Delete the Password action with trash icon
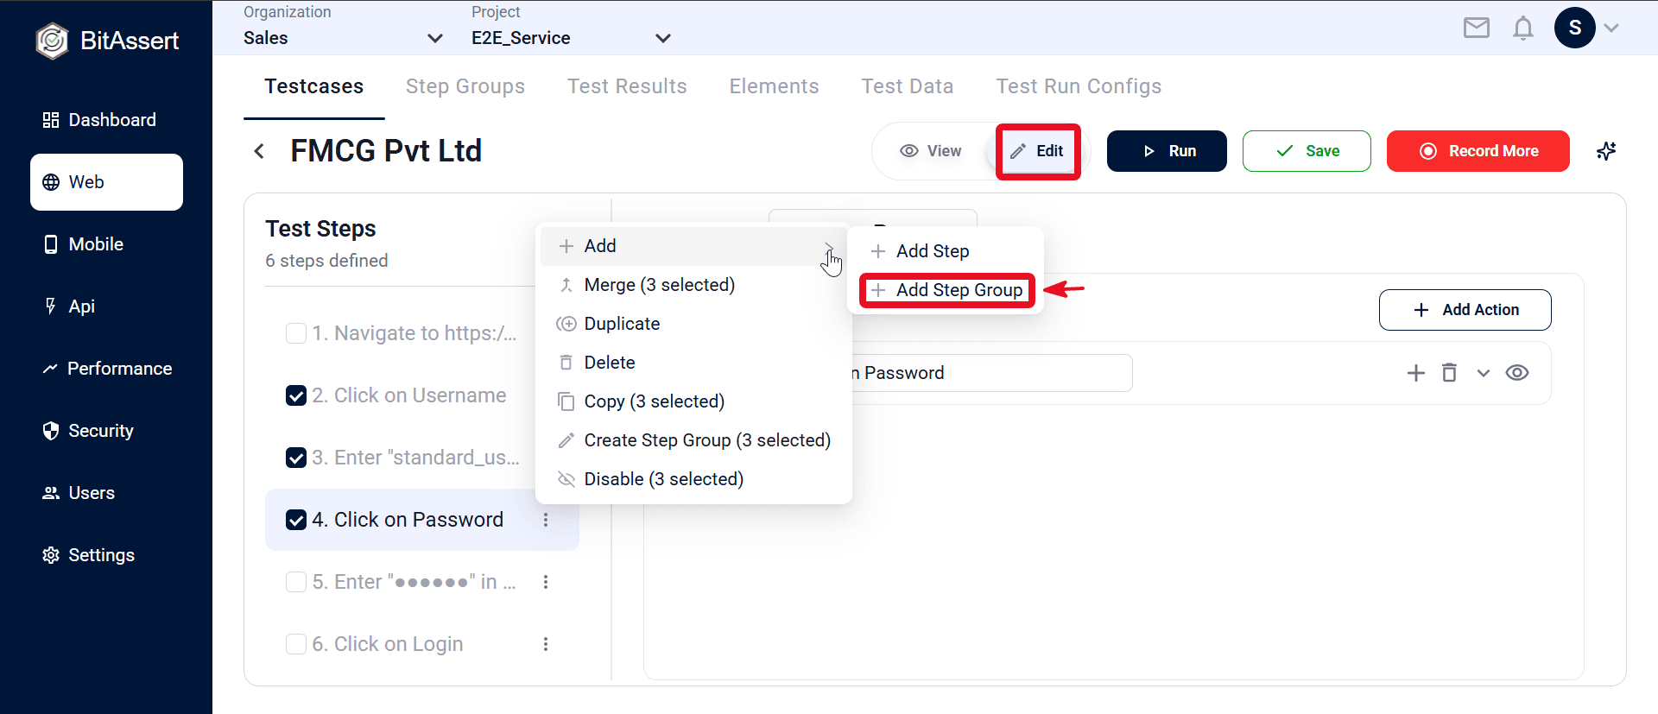 coord(1449,373)
